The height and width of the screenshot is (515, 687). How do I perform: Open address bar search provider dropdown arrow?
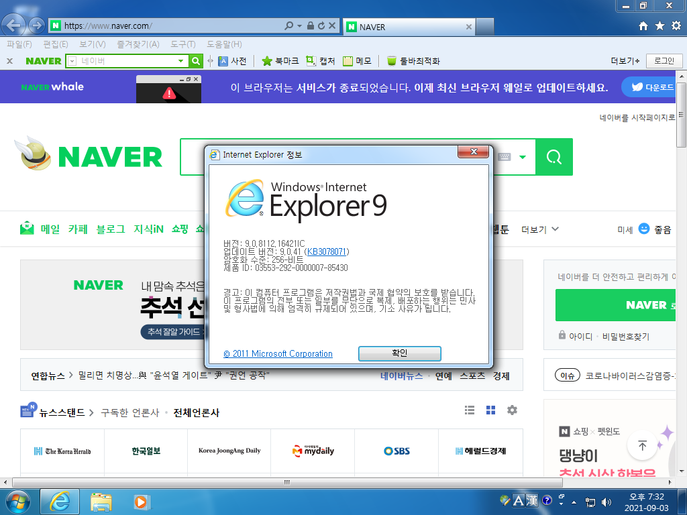point(300,26)
